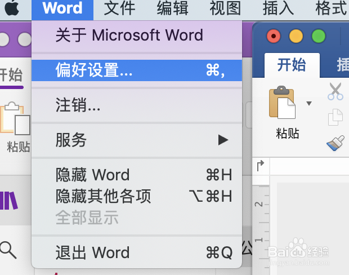The width and height of the screenshot is (349, 275).
Task: Open the 编辑 menu
Action: (x=172, y=8)
